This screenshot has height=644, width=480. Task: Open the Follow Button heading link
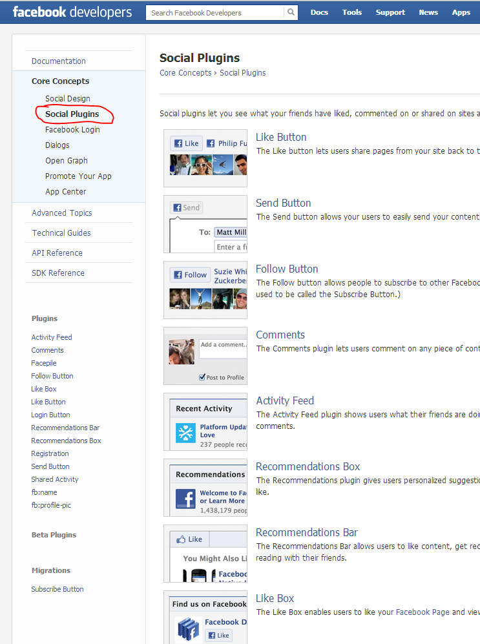pyautogui.click(x=287, y=269)
